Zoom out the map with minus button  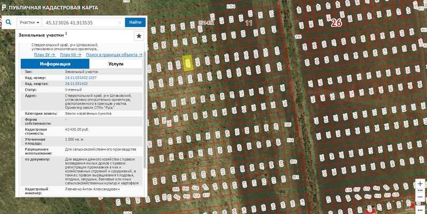tap(421, 196)
